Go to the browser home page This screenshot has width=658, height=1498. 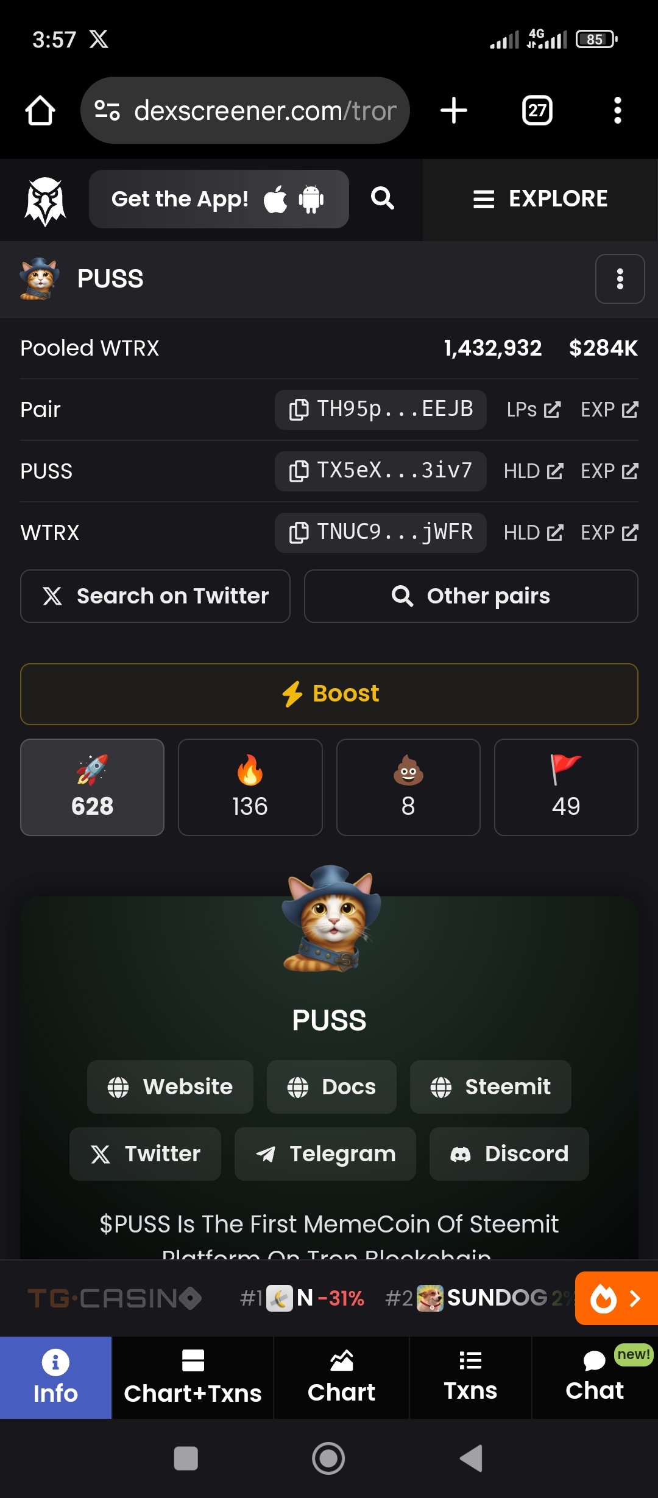[x=40, y=110]
